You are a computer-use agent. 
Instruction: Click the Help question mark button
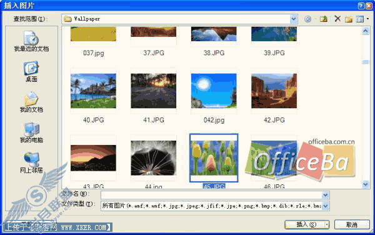(361, 6)
